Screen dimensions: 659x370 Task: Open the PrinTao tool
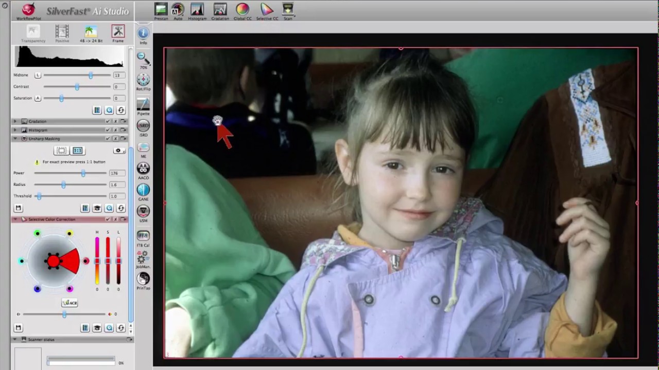tap(143, 281)
